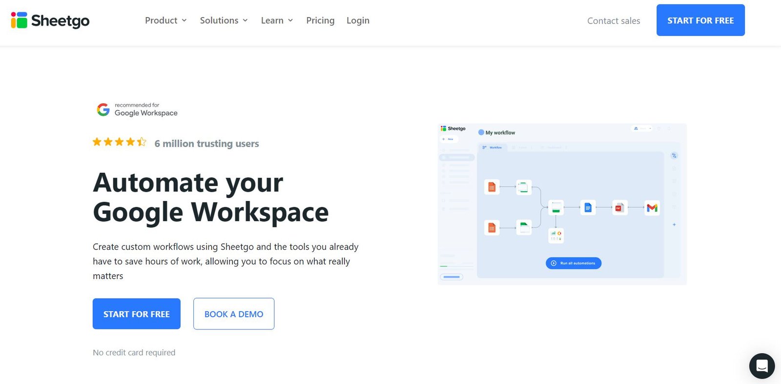
Task: Open the Login link
Action: coord(358,20)
